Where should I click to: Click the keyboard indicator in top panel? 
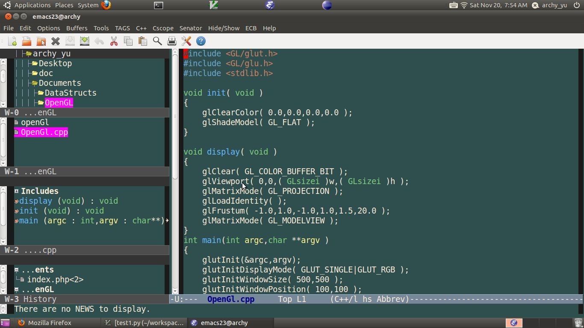pos(454,5)
